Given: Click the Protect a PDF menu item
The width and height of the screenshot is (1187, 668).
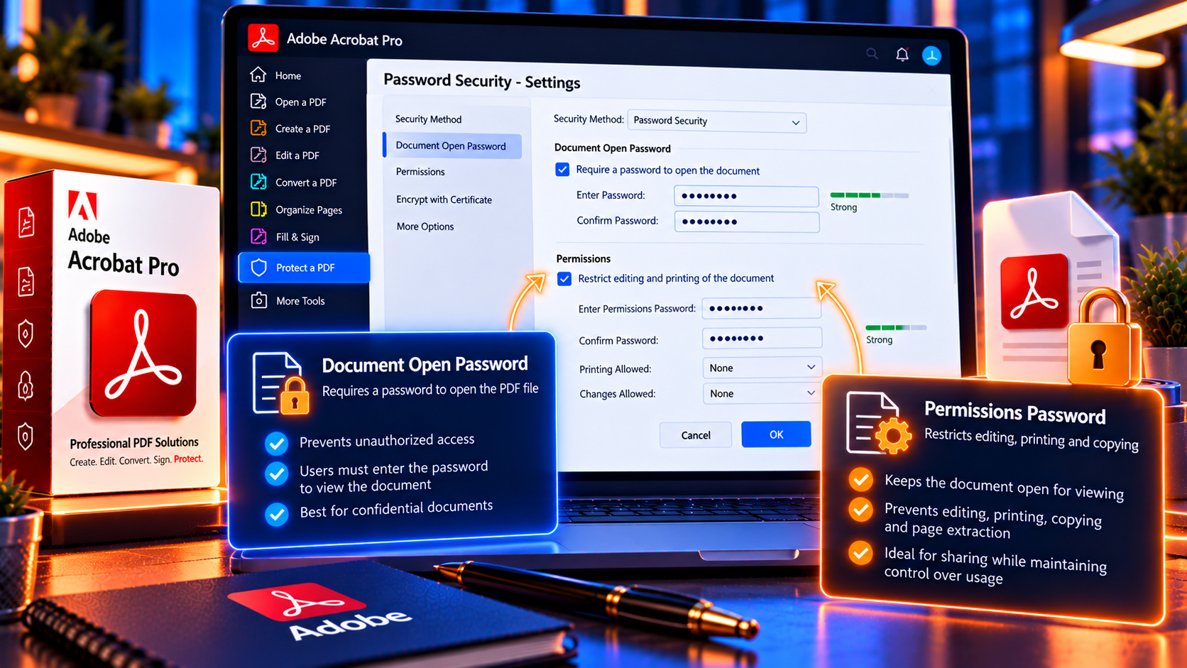Looking at the screenshot, I should pyautogui.click(x=305, y=268).
